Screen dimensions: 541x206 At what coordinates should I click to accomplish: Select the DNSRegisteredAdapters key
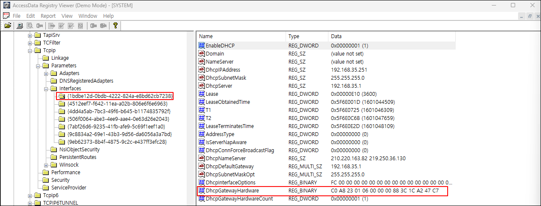point(86,81)
